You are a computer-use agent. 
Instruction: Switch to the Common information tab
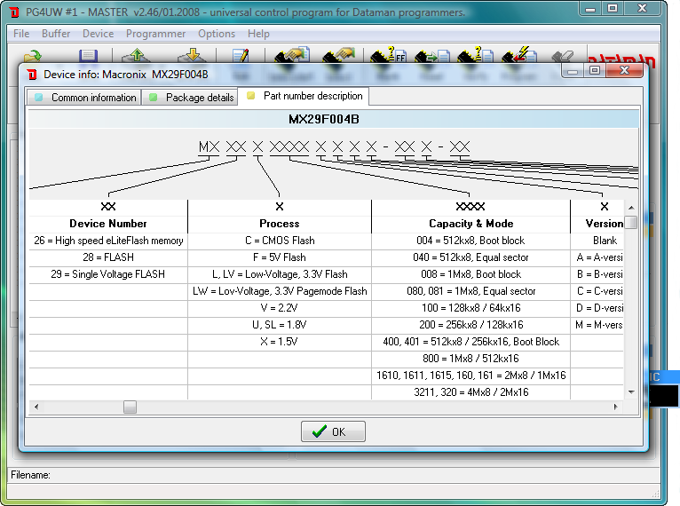pos(86,98)
